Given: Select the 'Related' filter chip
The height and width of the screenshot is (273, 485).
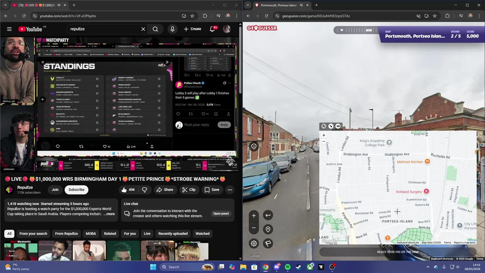Looking at the screenshot, I should pyautogui.click(x=110, y=234).
